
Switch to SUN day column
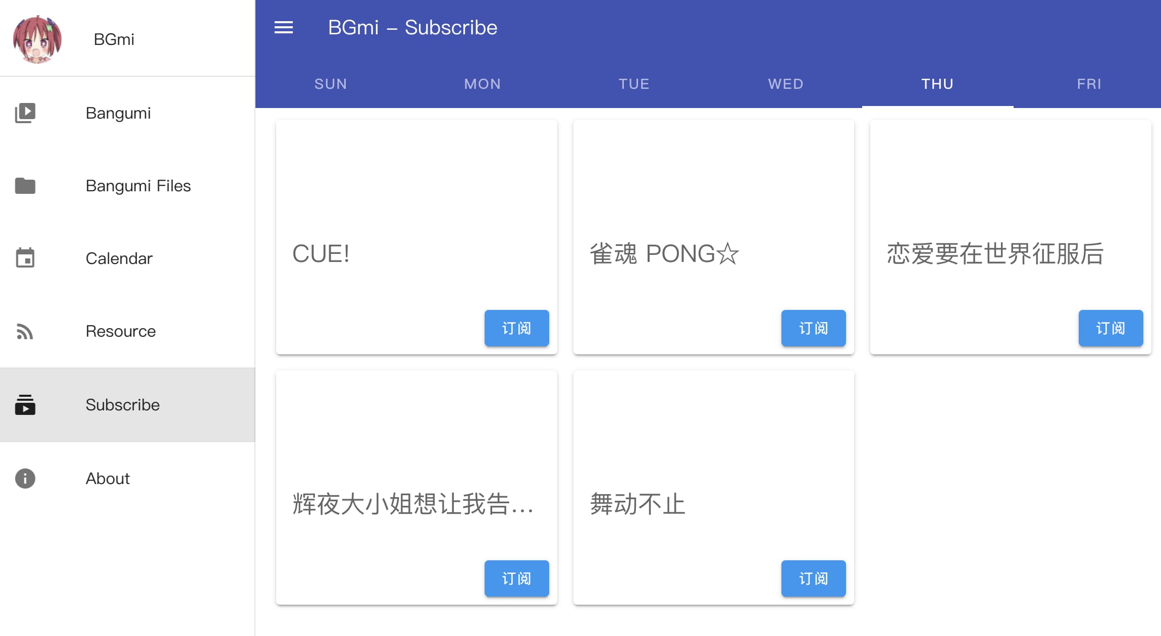(x=331, y=84)
